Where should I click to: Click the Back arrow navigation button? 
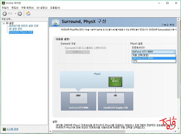[x=5, y=14]
